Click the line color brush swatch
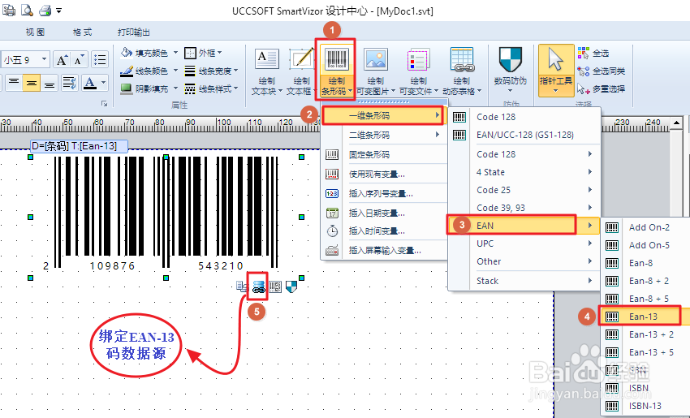Image resolution: width=690 pixels, height=418 pixels. pos(127,71)
